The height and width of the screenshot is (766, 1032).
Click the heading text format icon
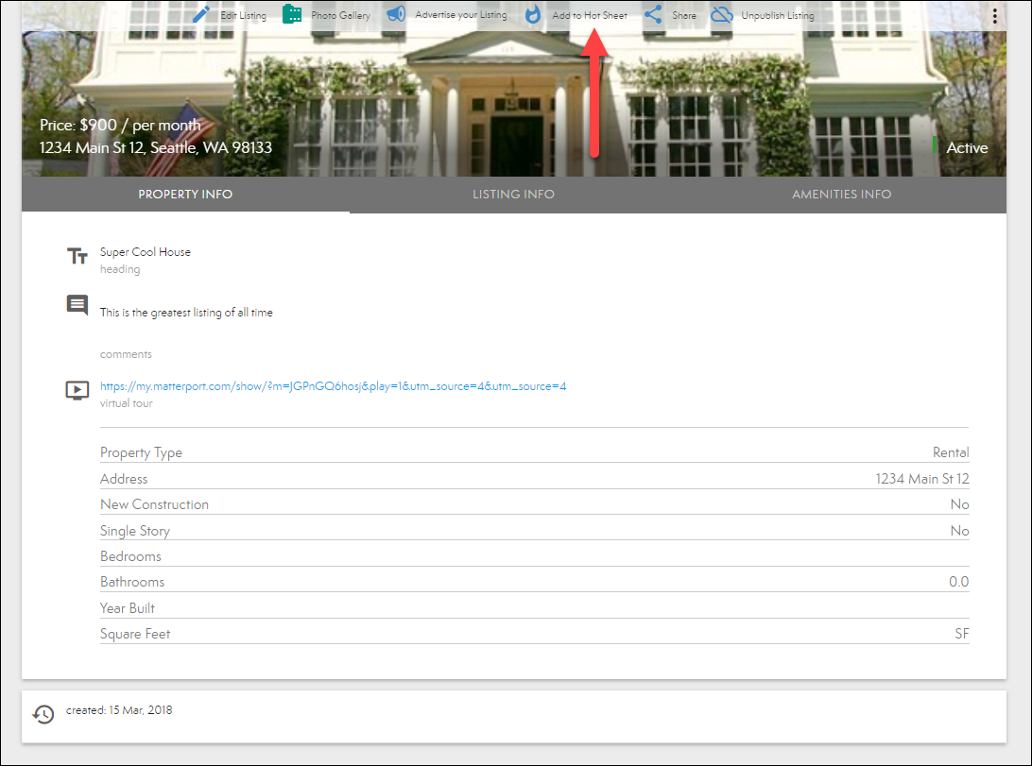click(77, 256)
